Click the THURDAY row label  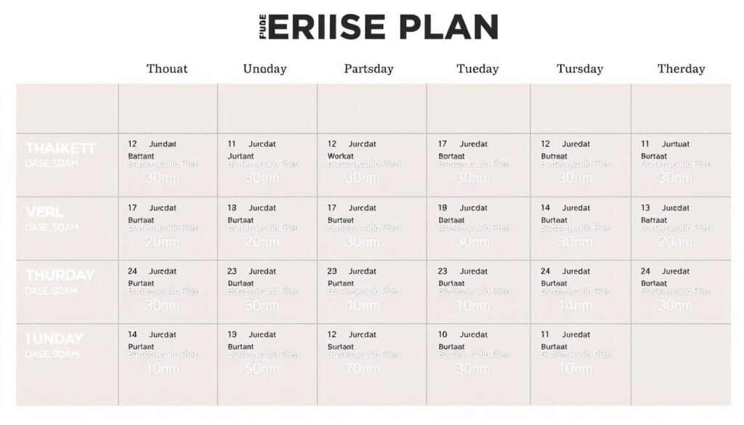60,275
